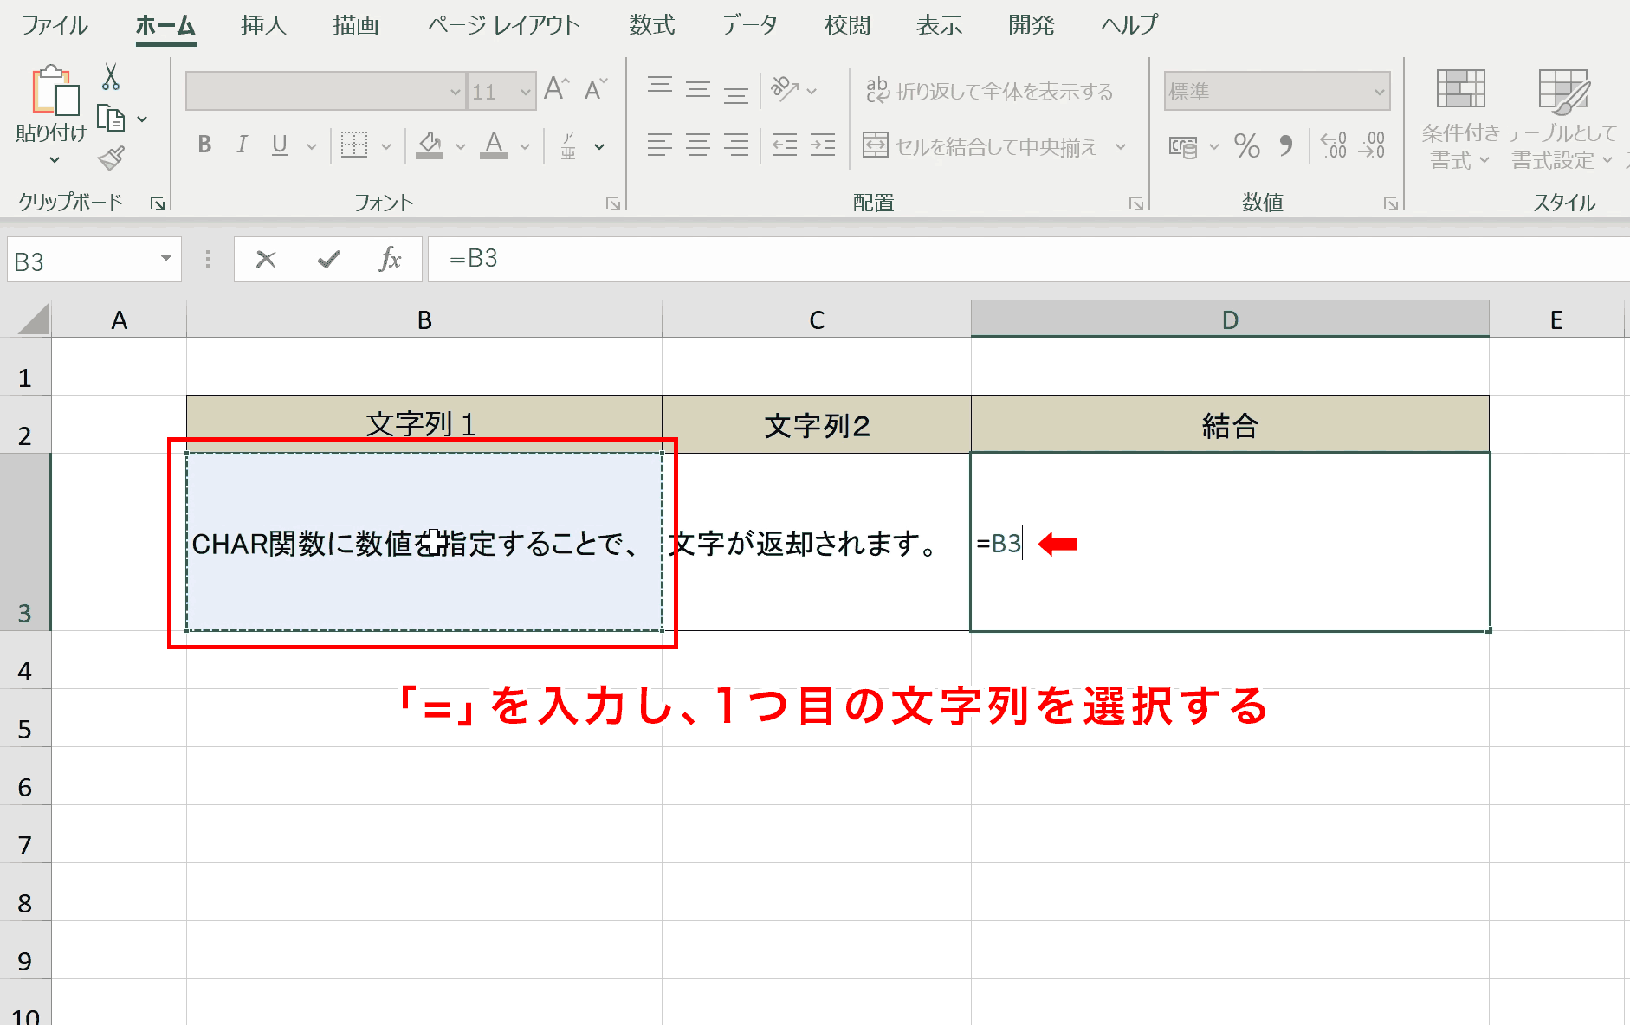Open the ファイル tab

(55, 25)
